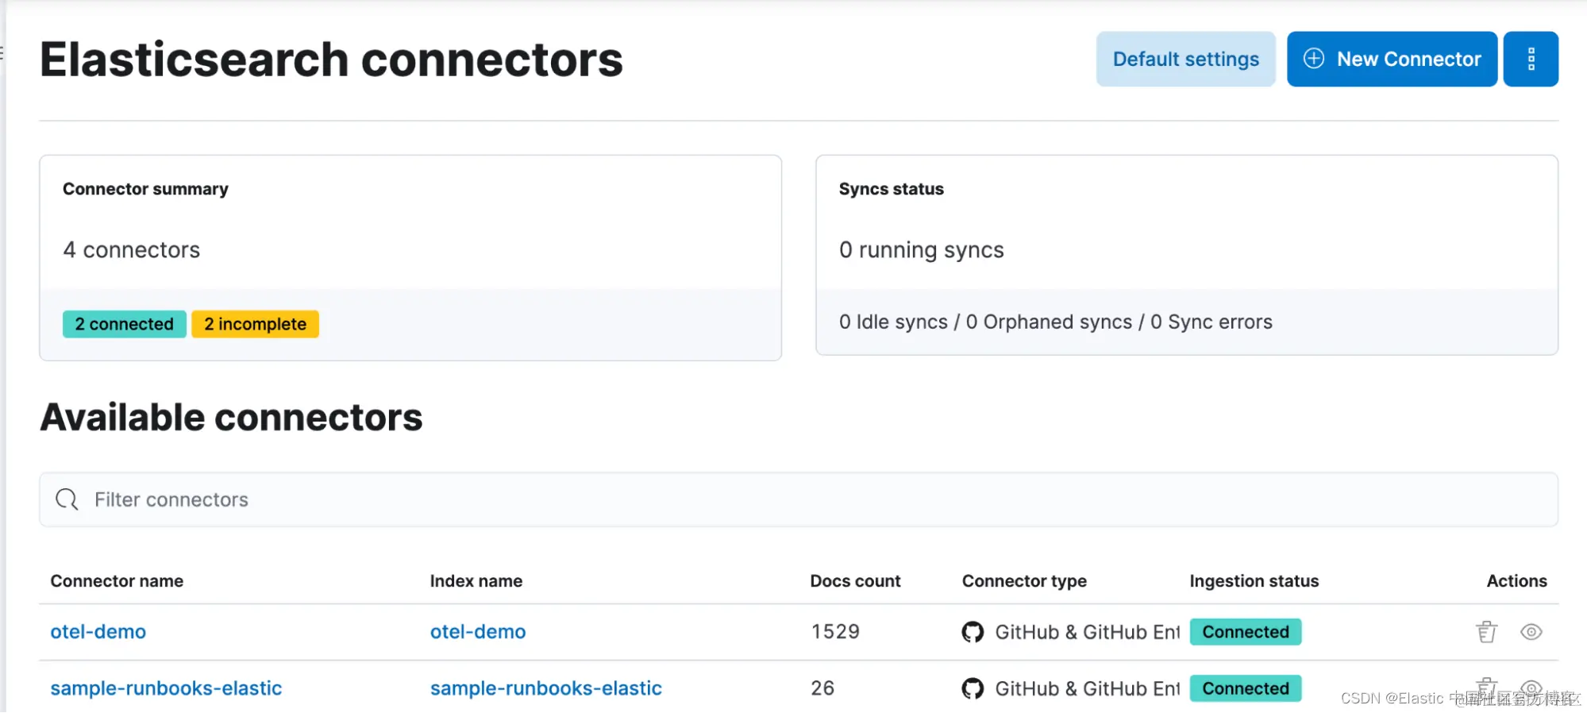
Task: Open the sample-runbooks-elastic index link
Action: point(546,688)
